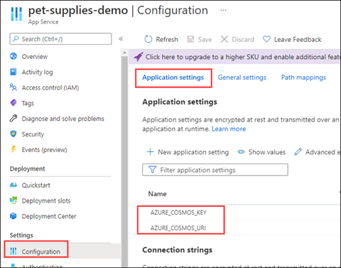The image size is (341, 268).
Task: Open Diagnose and solve problems
Action: coord(63,119)
